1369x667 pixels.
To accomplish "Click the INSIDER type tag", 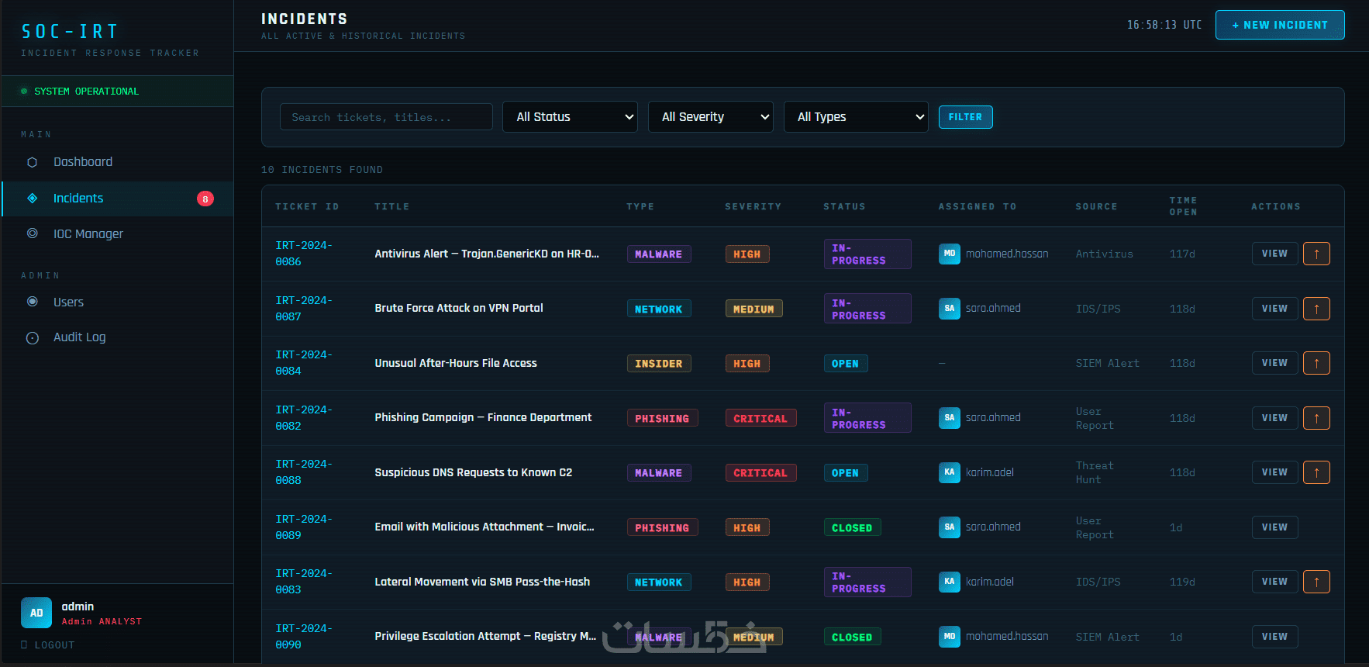I will point(659,364).
